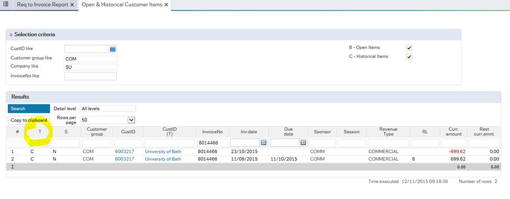Click the Rest curr.amnt. filter field

(x=484, y=143)
